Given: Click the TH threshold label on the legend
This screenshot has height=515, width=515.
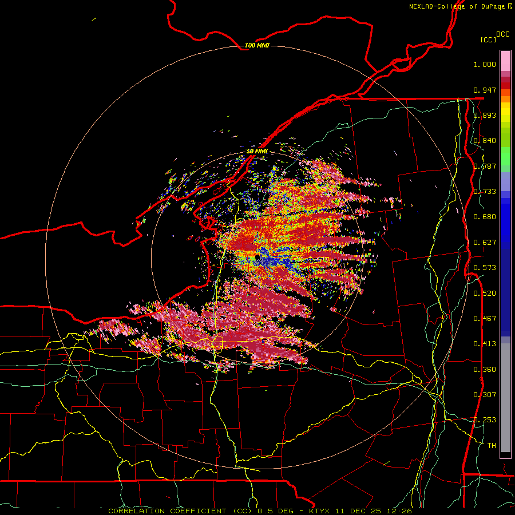Looking at the screenshot, I should click(x=492, y=446).
